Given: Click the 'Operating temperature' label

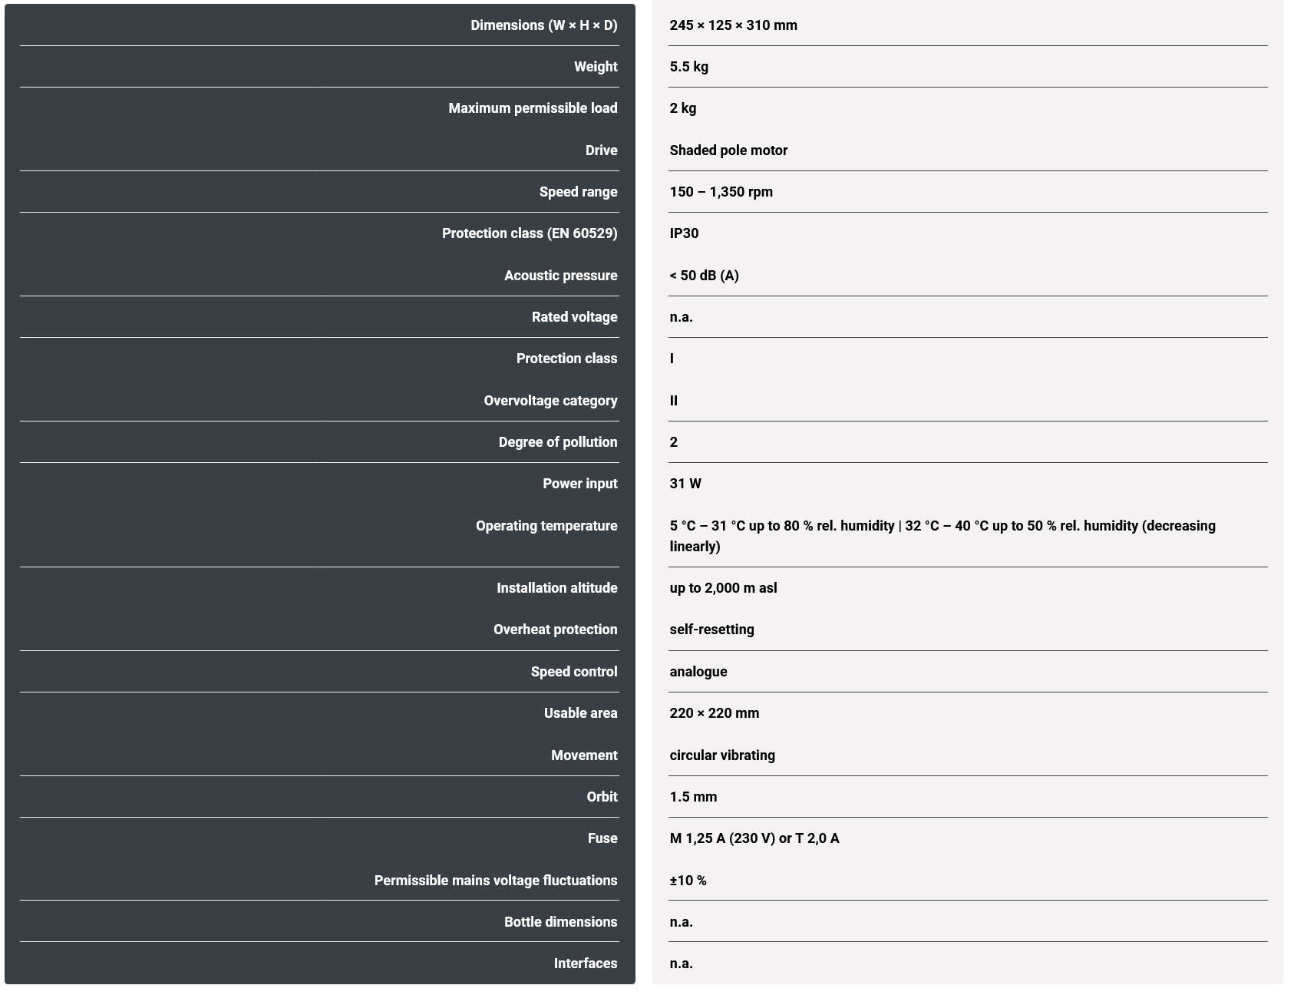Looking at the screenshot, I should pos(546,526).
